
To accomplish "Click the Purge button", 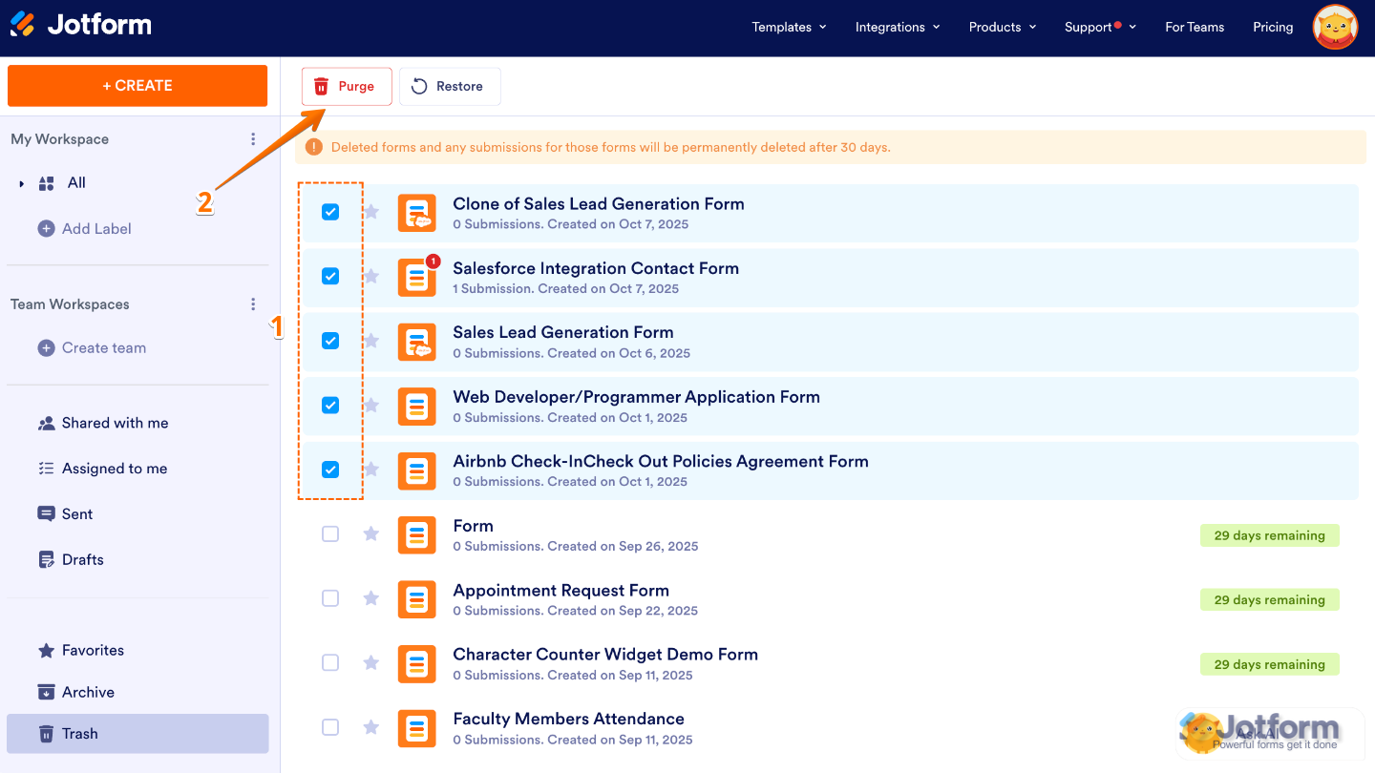I will 347,86.
